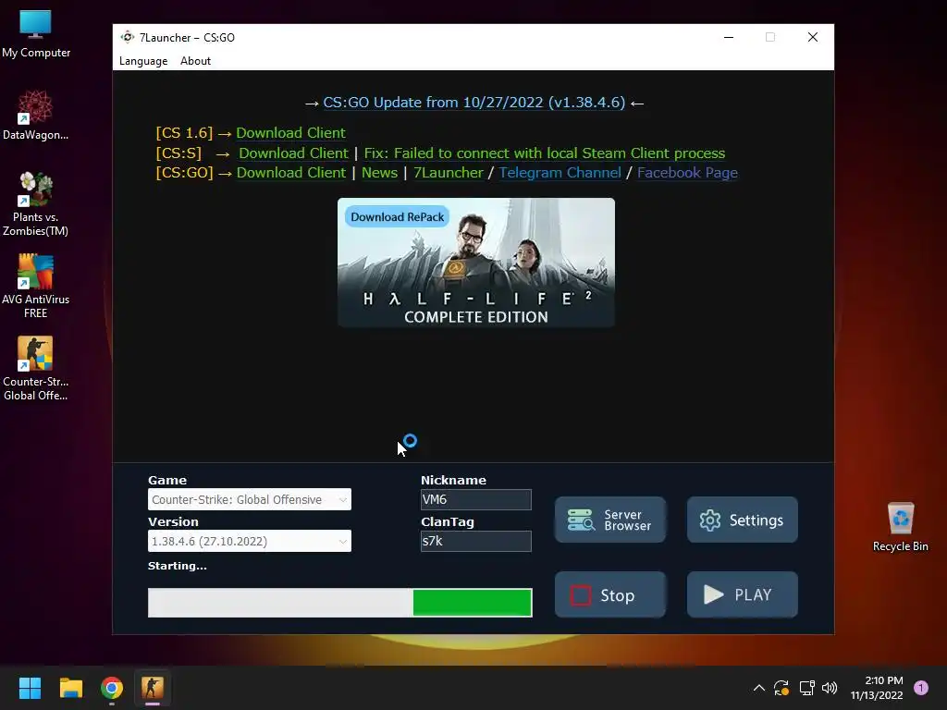Image resolution: width=947 pixels, height=710 pixels.
Task: Click the 7Launcher title bar icon
Action: click(127, 37)
